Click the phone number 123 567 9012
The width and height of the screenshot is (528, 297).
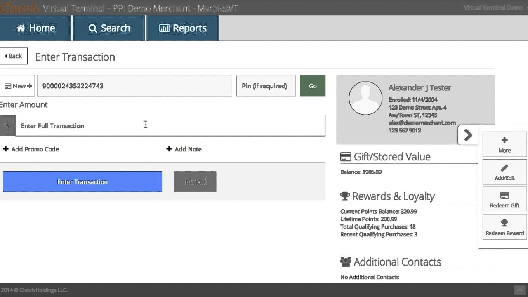pyautogui.click(x=405, y=130)
